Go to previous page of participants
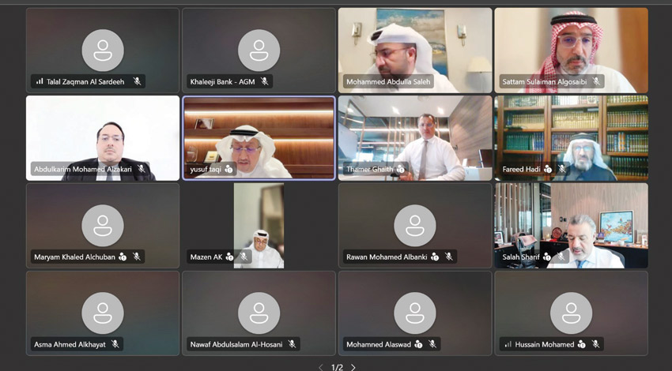This screenshot has width=672, height=371. pyautogui.click(x=320, y=367)
